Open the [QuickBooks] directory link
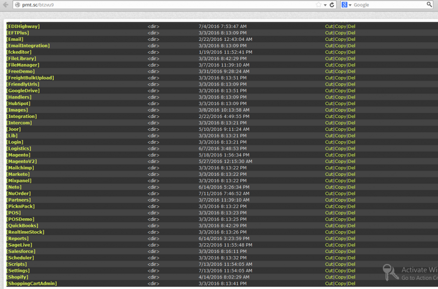The image size is (438, 289). (22, 226)
